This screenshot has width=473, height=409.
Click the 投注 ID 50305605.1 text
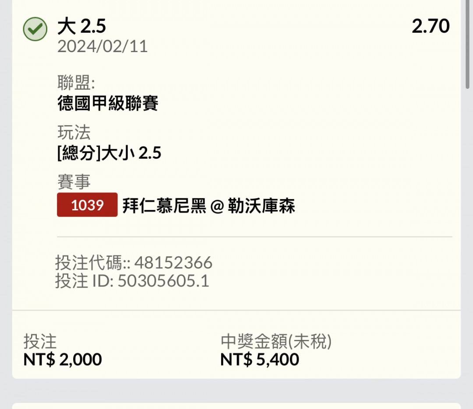[132, 281]
